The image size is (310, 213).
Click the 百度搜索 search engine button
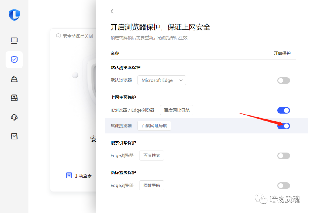pos(152,156)
